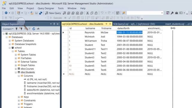The width and height of the screenshot is (192, 108).
Task: Click the Connect Object Explorer plug icon
Action: 16,29
